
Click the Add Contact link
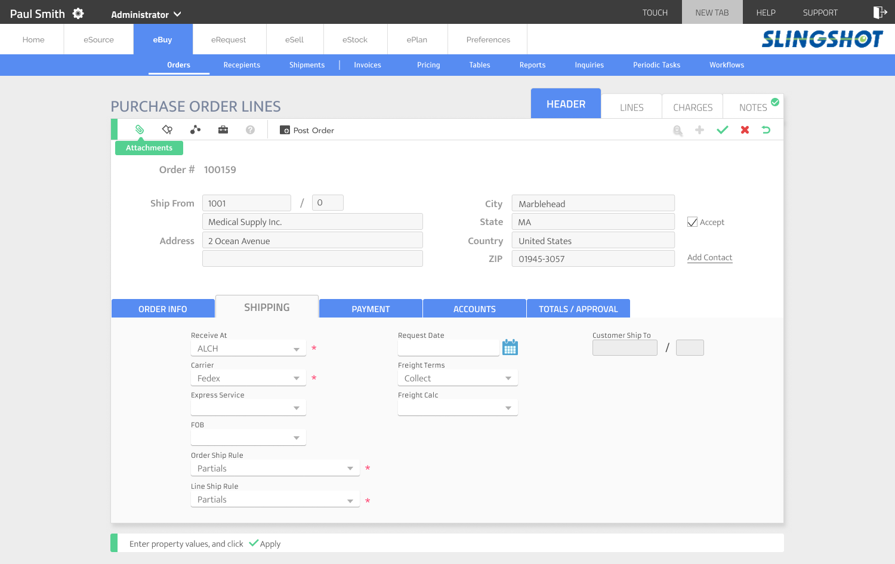tap(709, 257)
